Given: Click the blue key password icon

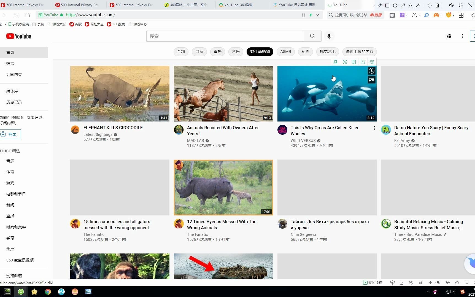Looking at the screenshot, I should (x=426, y=15).
